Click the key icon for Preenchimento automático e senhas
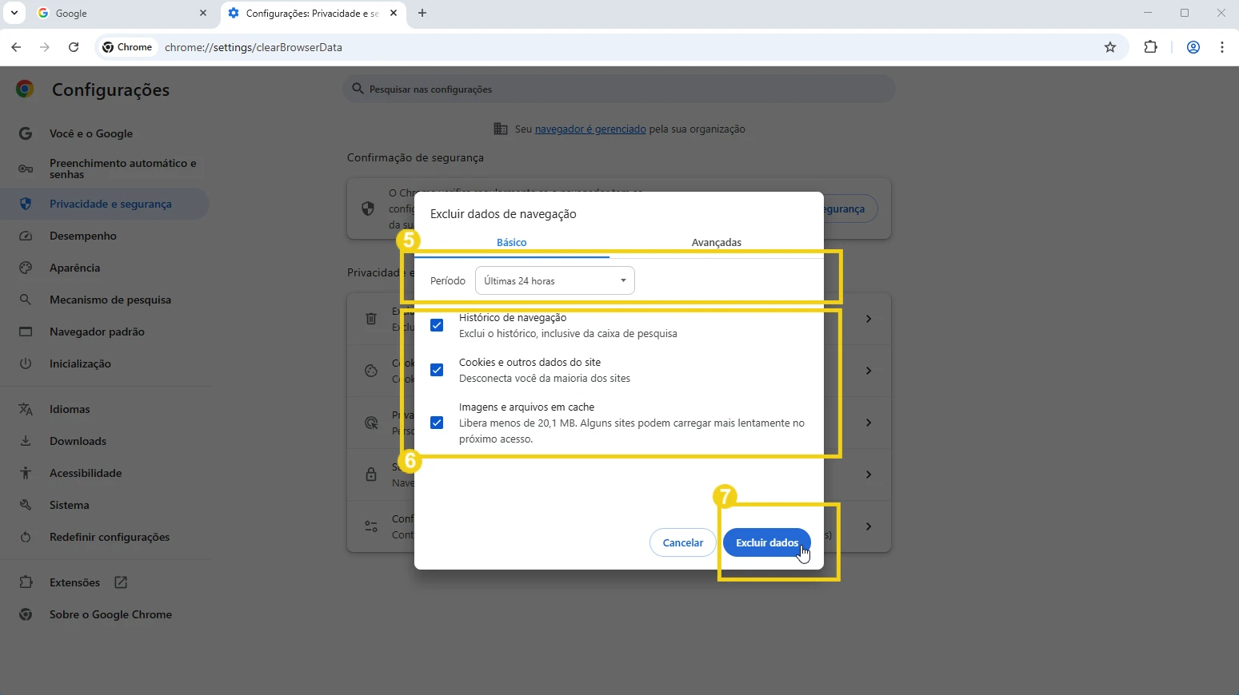The width and height of the screenshot is (1239, 695). click(x=26, y=169)
